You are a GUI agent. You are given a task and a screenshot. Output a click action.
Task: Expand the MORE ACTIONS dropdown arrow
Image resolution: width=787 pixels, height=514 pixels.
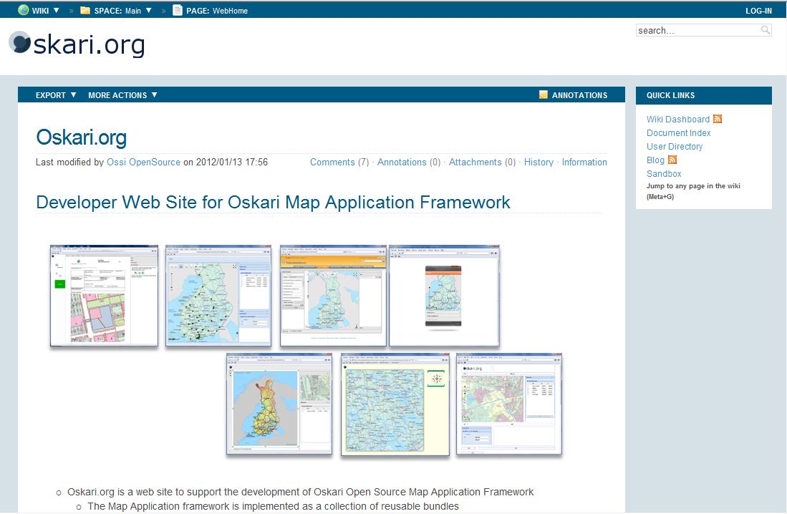154,95
